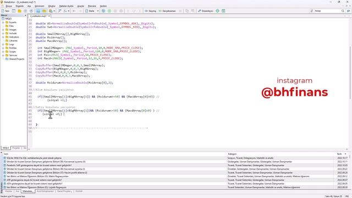
Task: Switch to Projeler navigator bottom tab
Action: click(x=16, y=148)
